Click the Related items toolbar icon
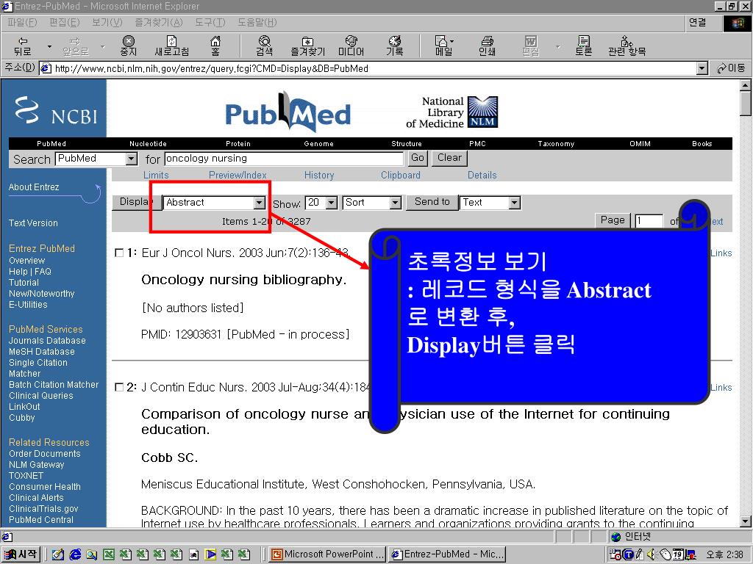Image resolution: width=753 pixels, height=564 pixels. coord(627,46)
